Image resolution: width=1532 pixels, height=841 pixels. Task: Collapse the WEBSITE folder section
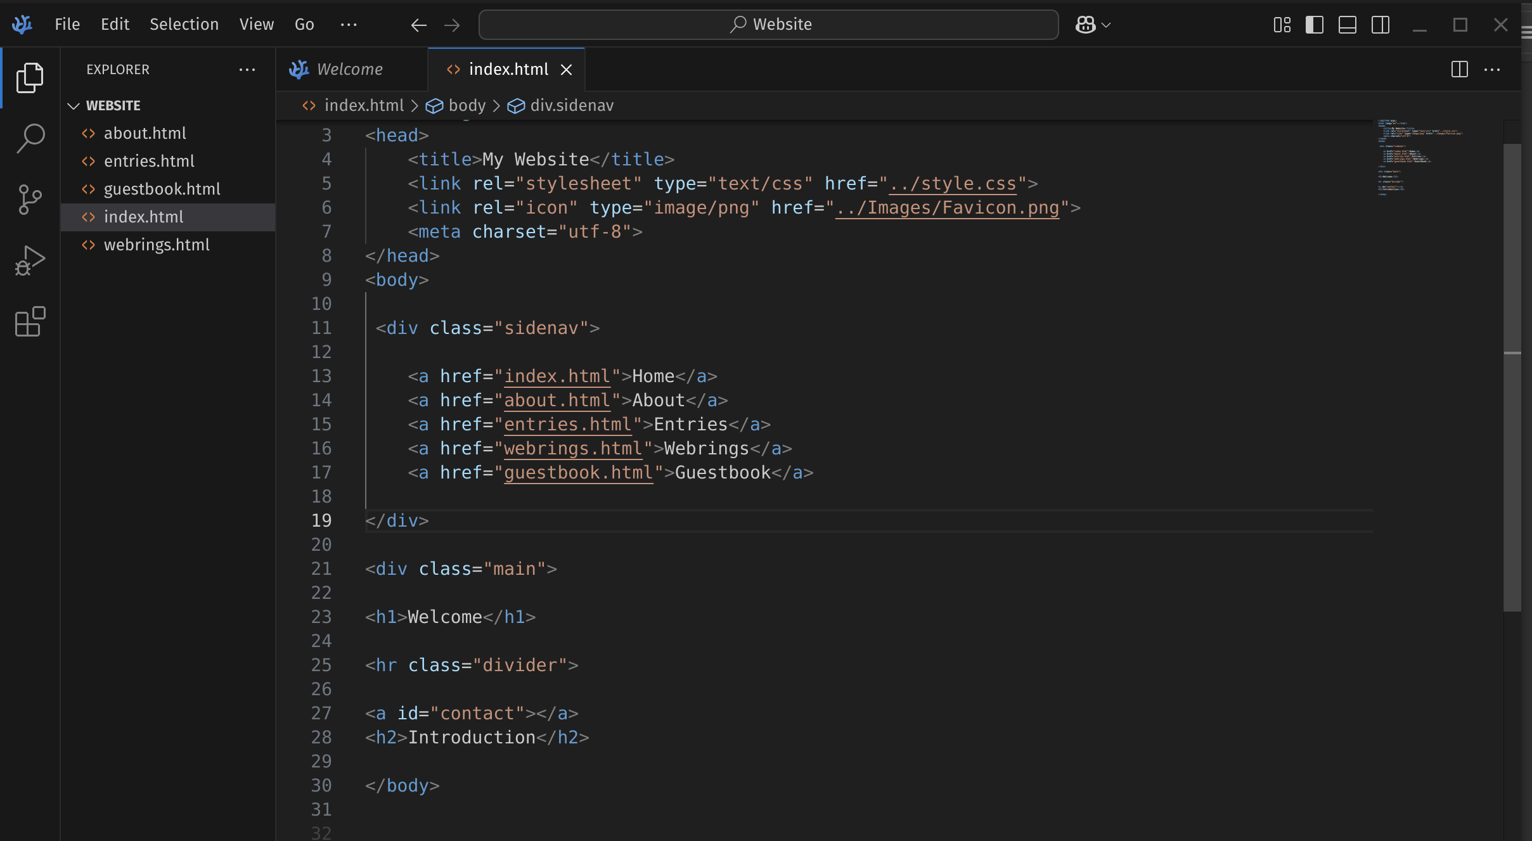[x=74, y=106]
